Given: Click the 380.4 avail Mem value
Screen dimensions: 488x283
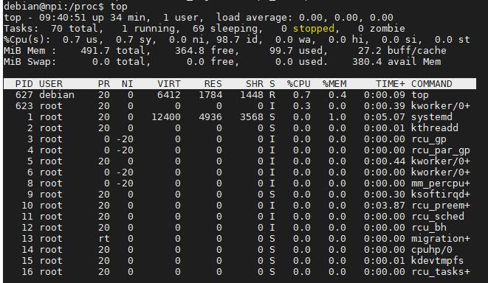Looking at the screenshot, I should (396, 61).
